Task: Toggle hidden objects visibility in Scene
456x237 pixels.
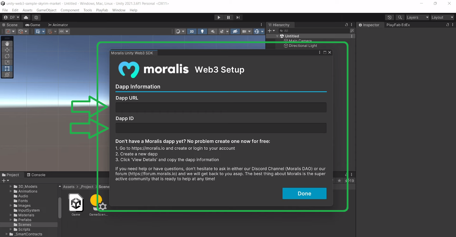Action: coord(235,31)
